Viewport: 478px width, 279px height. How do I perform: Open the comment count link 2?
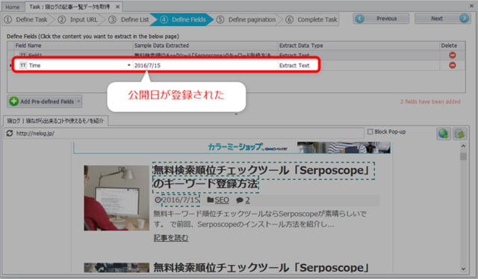tap(247, 200)
